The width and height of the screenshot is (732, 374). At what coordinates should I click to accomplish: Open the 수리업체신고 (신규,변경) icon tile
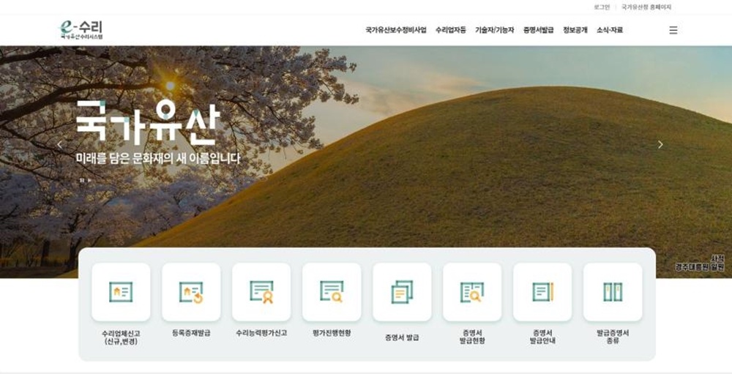click(x=121, y=292)
